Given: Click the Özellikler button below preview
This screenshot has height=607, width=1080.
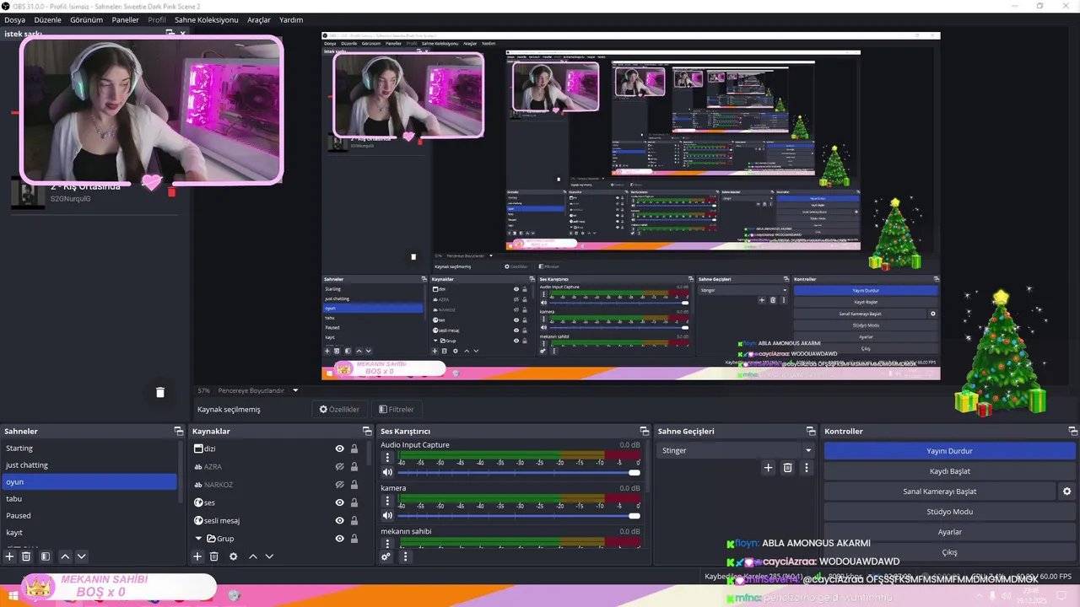Looking at the screenshot, I should pyautogui.click(x=339, y=409).
